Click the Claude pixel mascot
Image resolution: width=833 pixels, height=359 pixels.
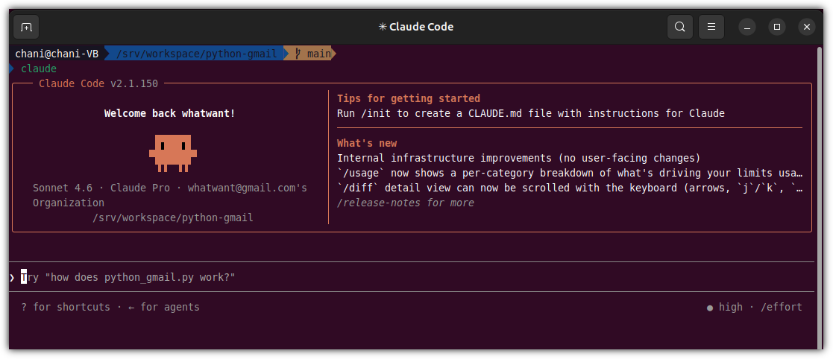tap(173, 153)
